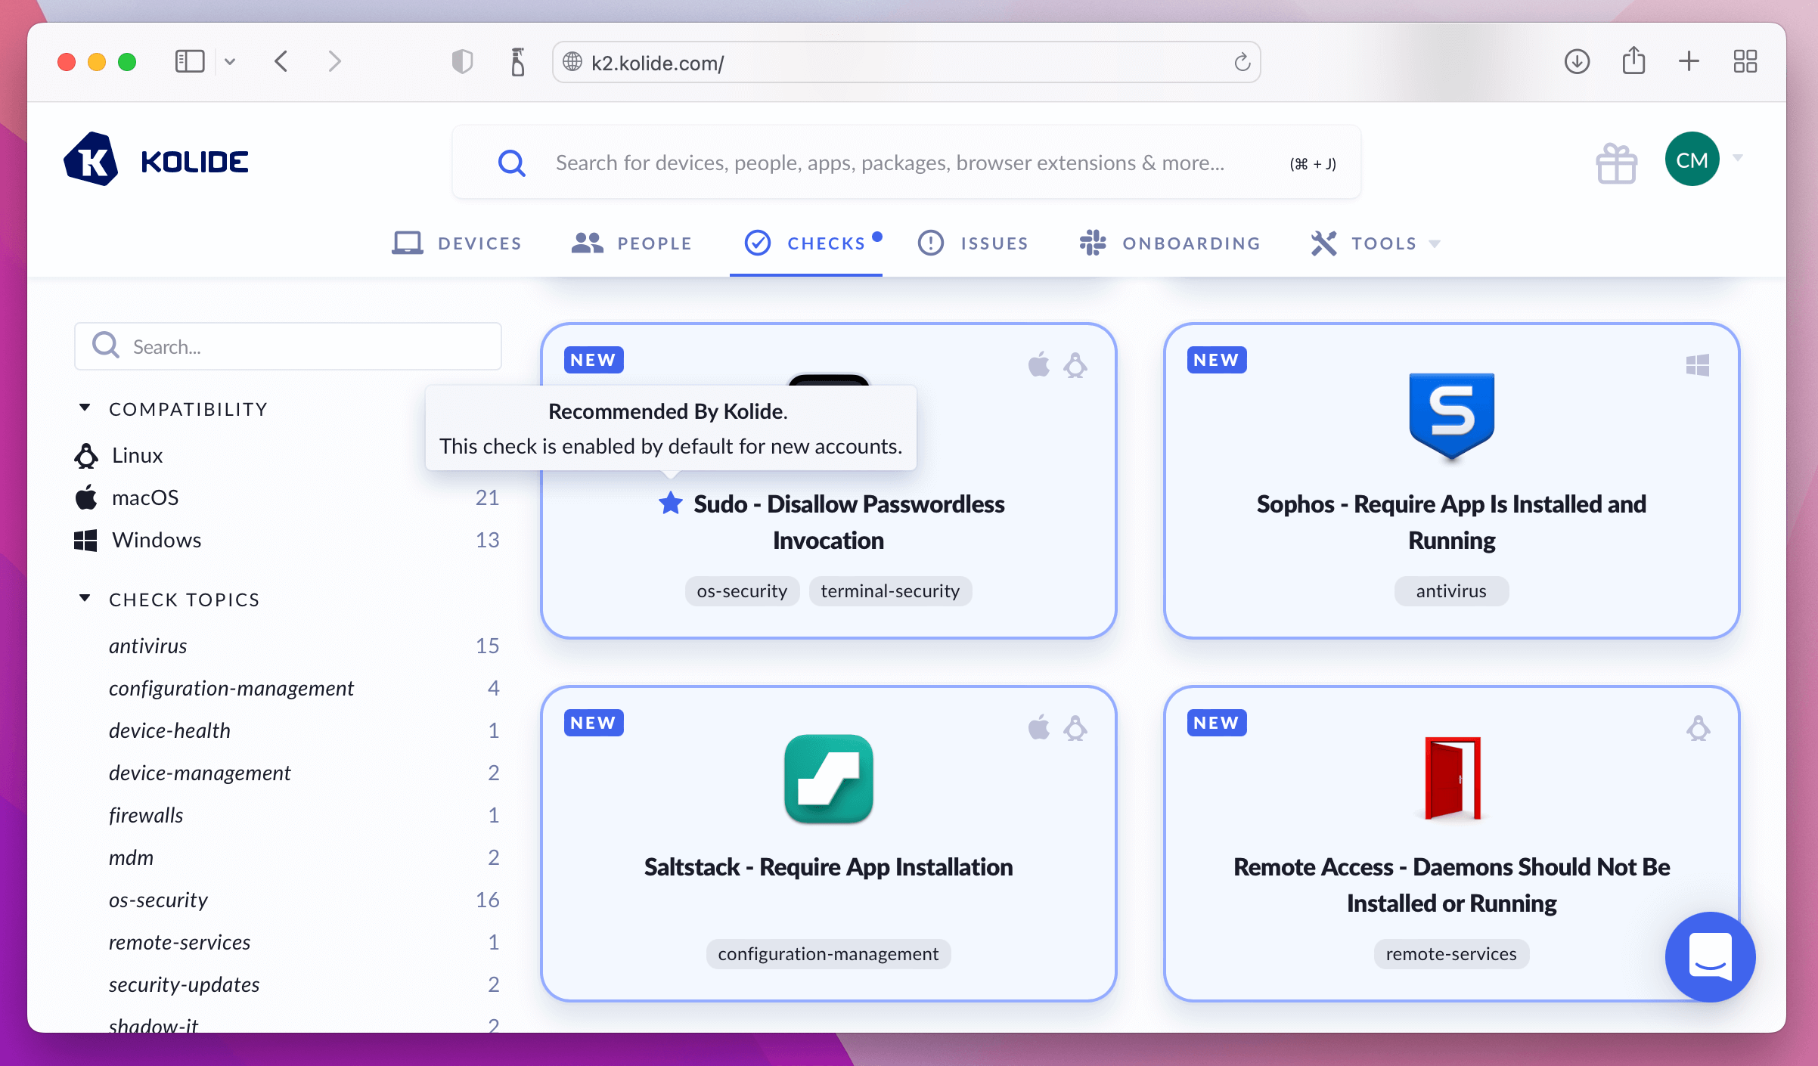Screen dimensions: 1818x1066
Task: Click the blue star beside Sudo check
Action: (670, 504)
